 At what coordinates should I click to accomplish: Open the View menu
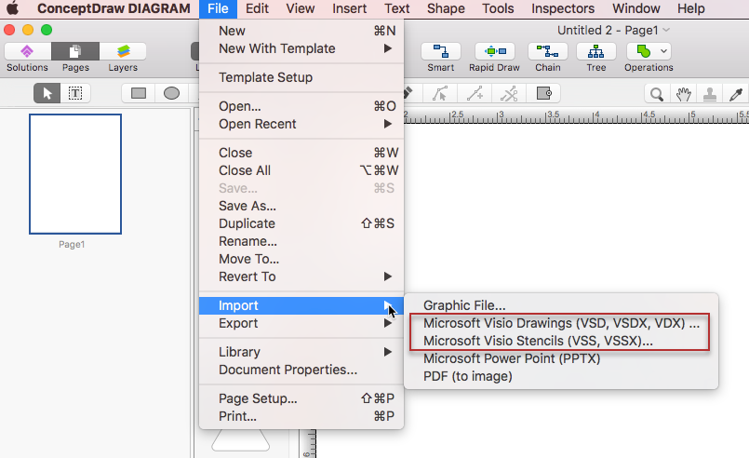(x=301, y=8)
